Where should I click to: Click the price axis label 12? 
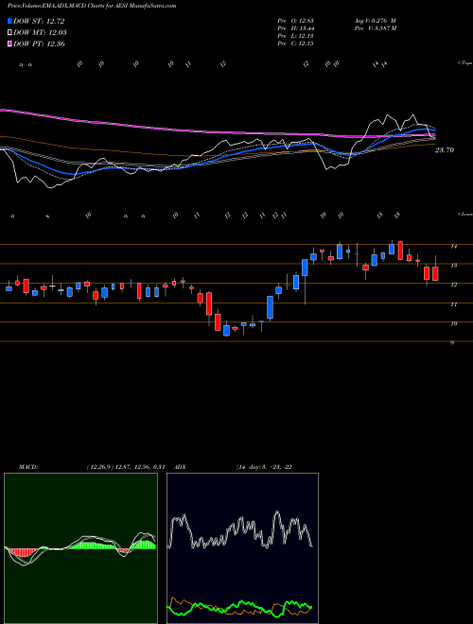coord(453,285)
